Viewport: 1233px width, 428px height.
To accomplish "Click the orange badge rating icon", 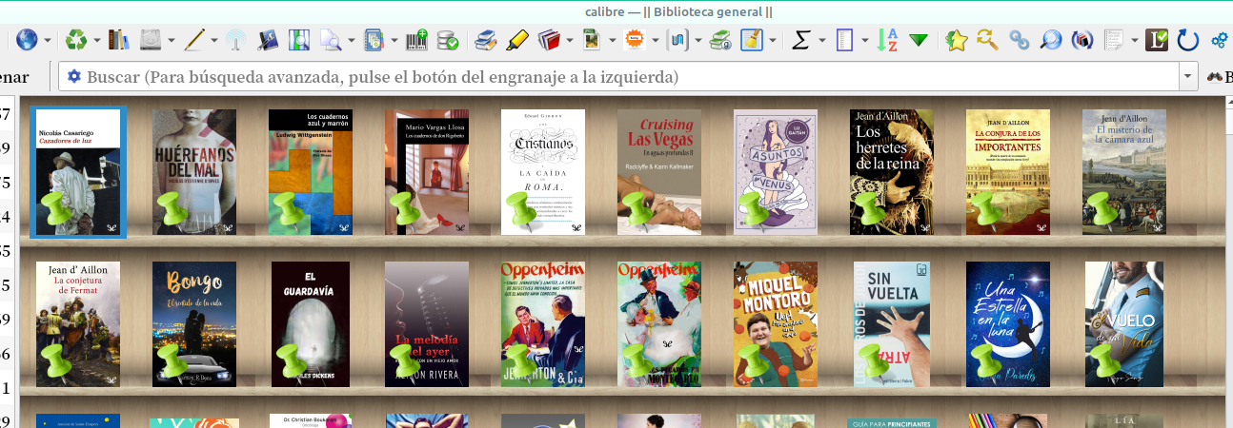I will point(634,40).
